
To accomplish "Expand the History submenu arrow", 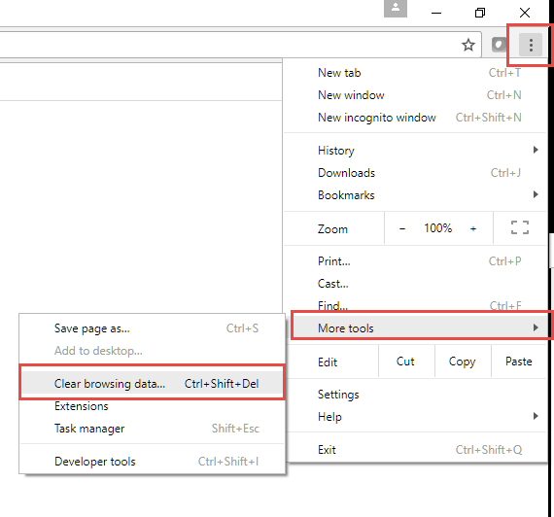I will click(x=536, y=150).
